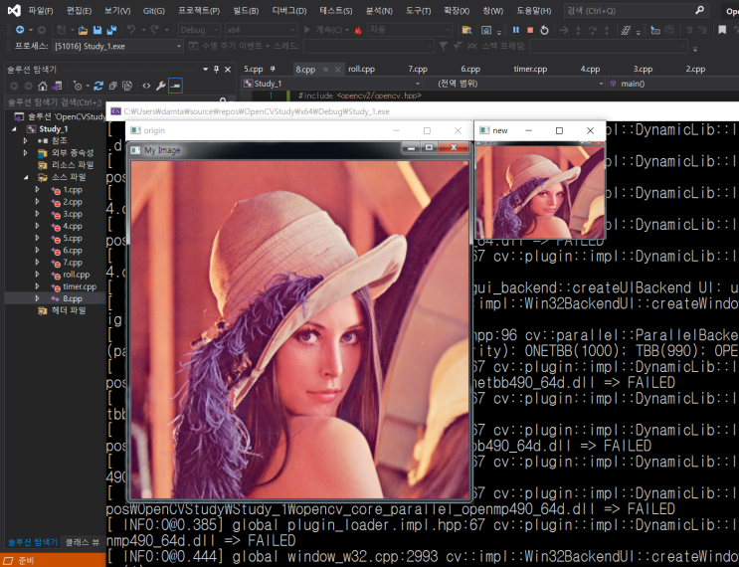Switch to the roll.cpp editor tab
Image resolution: width=739 pixels, height=567 pixels.
pos(361,70)
